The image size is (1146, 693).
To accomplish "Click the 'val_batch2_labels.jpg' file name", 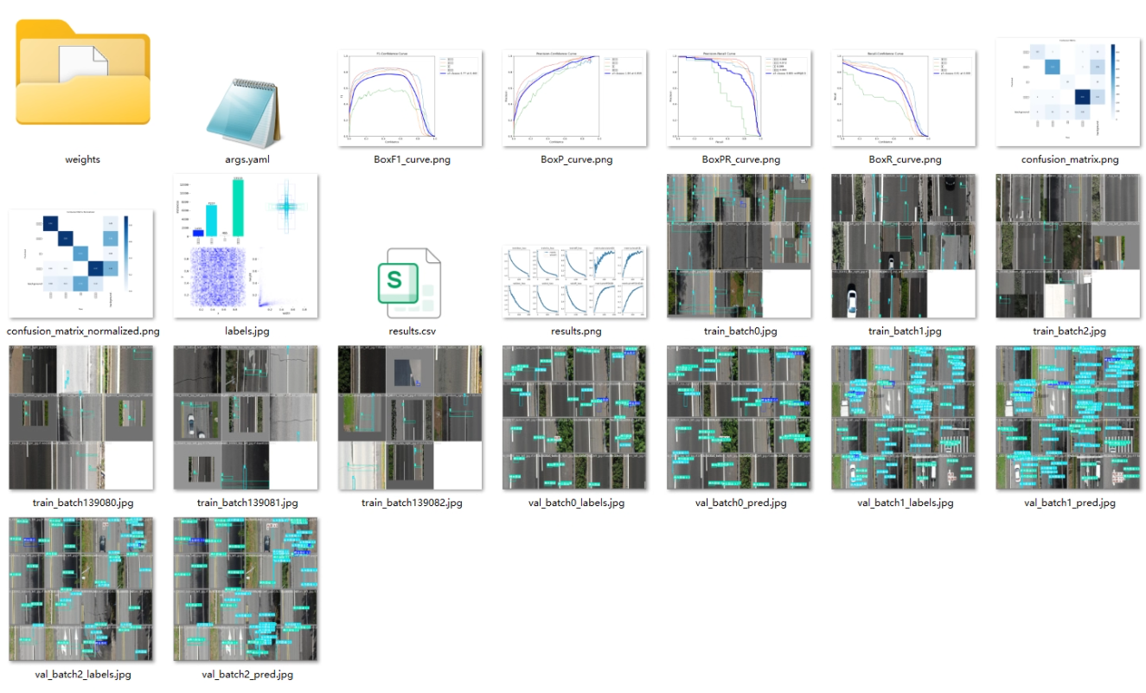I will 82,674.
